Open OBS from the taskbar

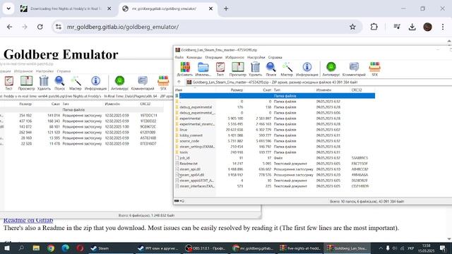point(206,248)
